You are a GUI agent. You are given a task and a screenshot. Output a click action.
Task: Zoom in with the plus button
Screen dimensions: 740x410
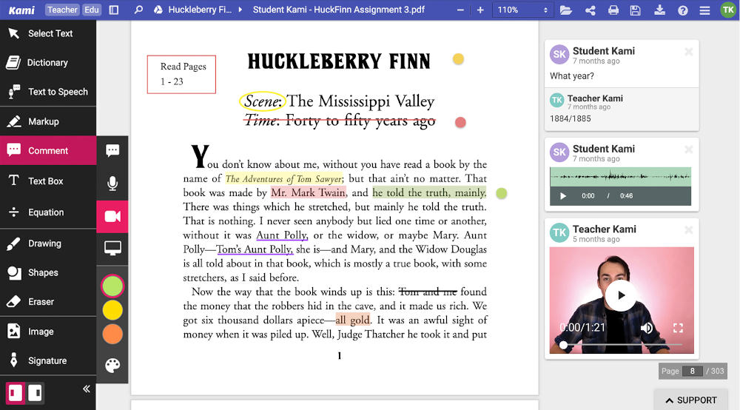point(480,10)
